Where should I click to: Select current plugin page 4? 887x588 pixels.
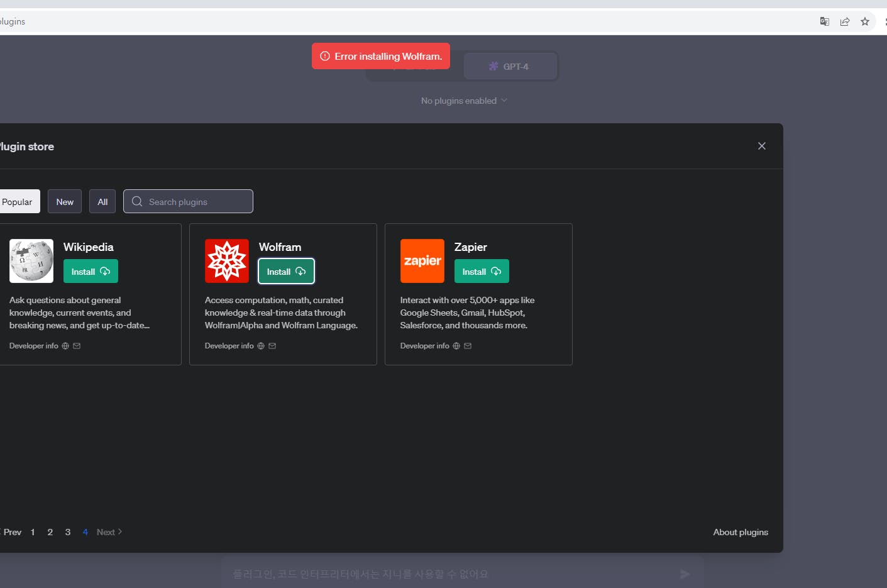pos(85,532)
